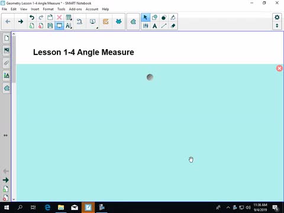Close the screen shade red X
This screenshot has width=284, height=213.
tap(279, 68)
